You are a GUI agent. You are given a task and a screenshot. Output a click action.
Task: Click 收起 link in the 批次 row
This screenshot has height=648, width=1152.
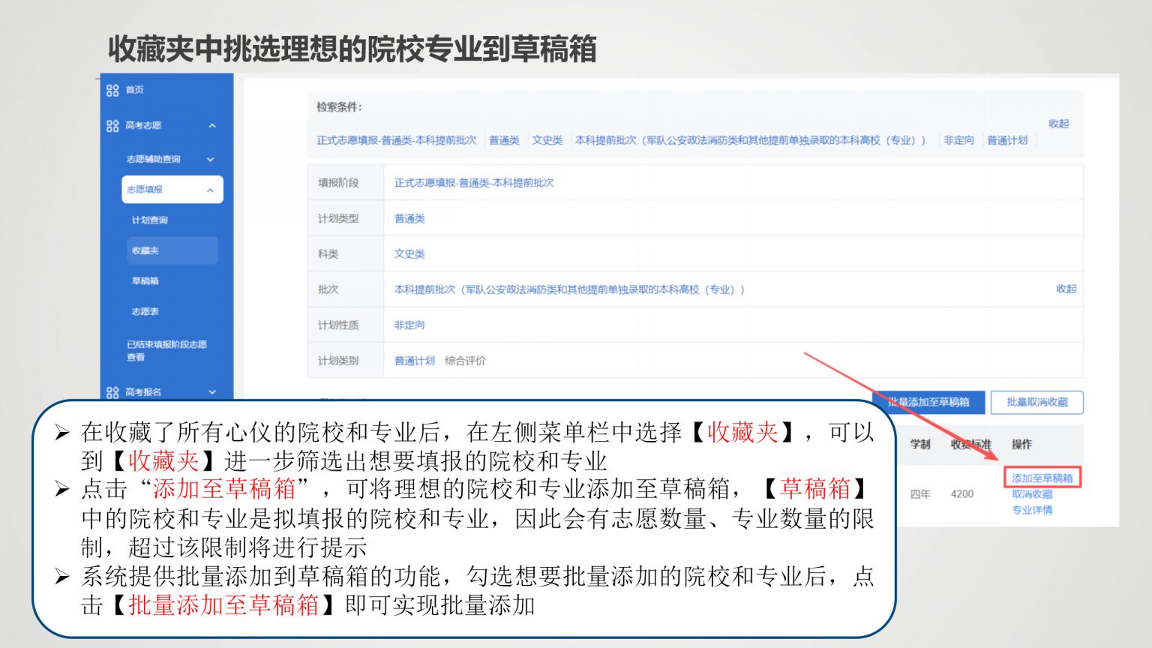coord(1066,289)
